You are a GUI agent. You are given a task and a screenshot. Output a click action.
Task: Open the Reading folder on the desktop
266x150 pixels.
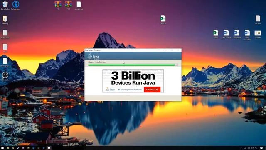(x=5, y=20)
